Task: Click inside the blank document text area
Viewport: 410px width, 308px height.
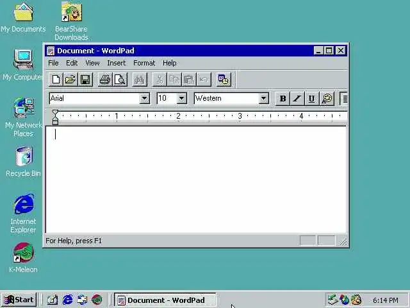Action: (x=196, y=180)
